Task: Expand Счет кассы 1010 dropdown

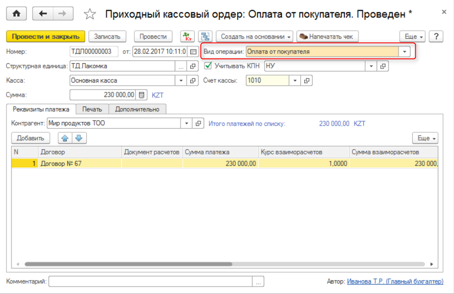Action: tap(295, 81)
